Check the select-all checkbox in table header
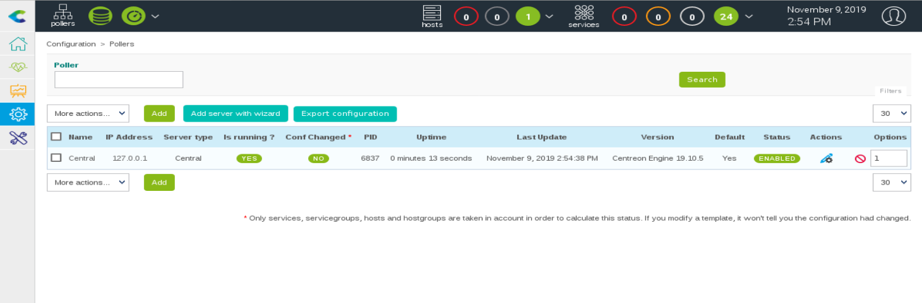 pos(56,137)
